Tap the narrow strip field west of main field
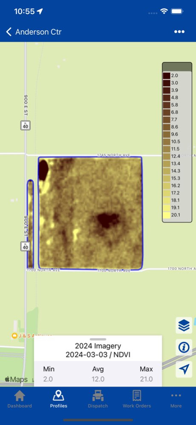The image size is (196, 425). (x=30, y=224)
